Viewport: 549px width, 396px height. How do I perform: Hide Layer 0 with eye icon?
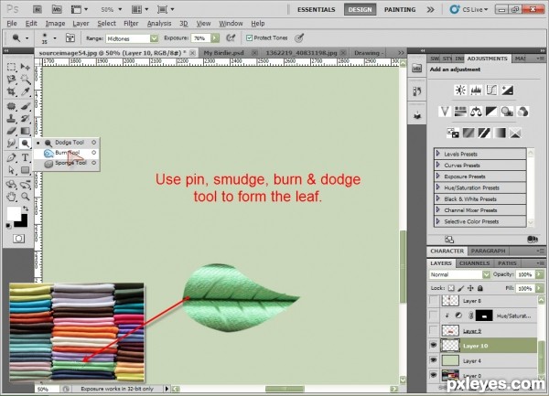pyautogui.click(x=434, y=375)
